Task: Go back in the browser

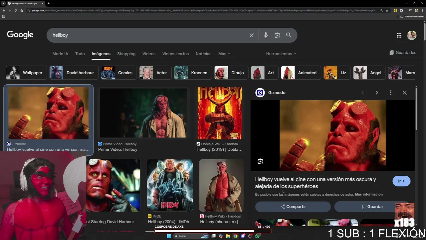Action: [x=3, y=11]
